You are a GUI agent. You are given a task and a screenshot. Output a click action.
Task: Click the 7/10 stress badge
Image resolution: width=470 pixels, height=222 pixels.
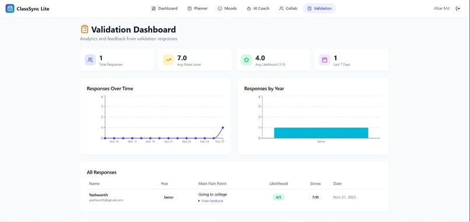[315, 197]
